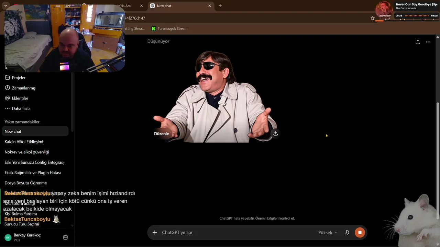Screen dimensions: 440x247
Task: Stop the response with the orange stop button
Action: tap(360, 233)
